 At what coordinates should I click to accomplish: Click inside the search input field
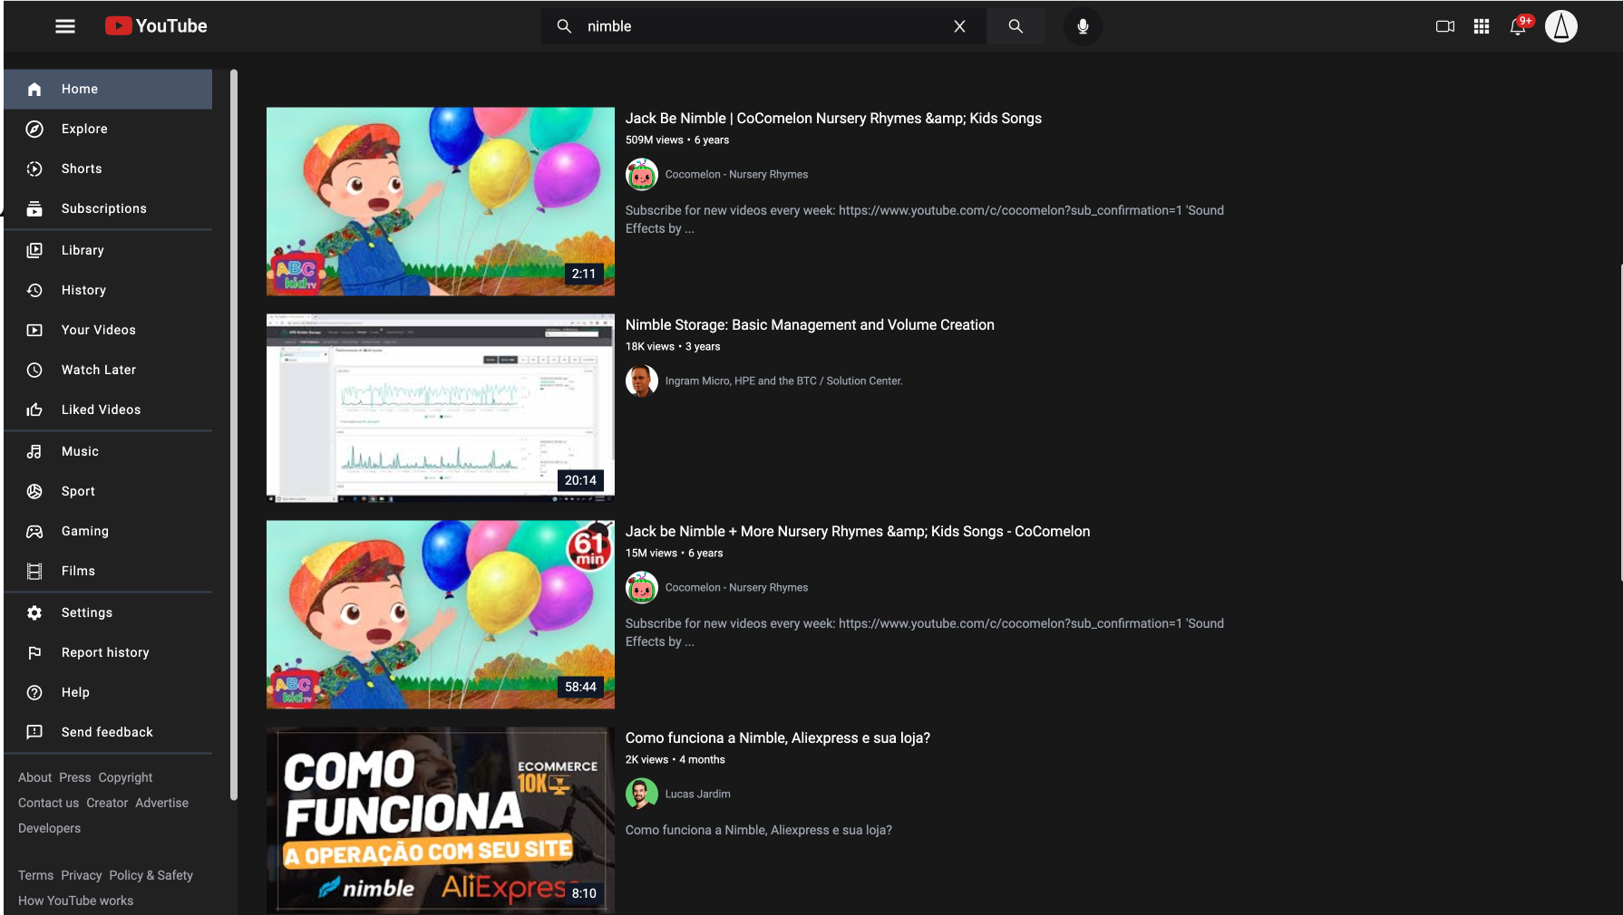(762, 26)
